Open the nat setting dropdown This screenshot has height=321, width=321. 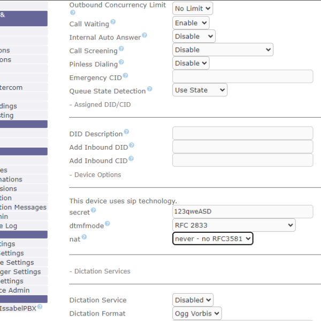point(212,239)
